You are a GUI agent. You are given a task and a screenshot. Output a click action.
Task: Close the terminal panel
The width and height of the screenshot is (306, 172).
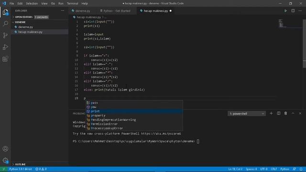tap(300, 113)
